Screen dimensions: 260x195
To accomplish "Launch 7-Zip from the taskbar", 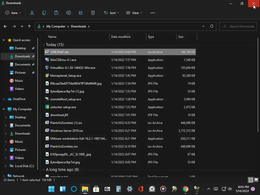I will click(x=107, y=189).
